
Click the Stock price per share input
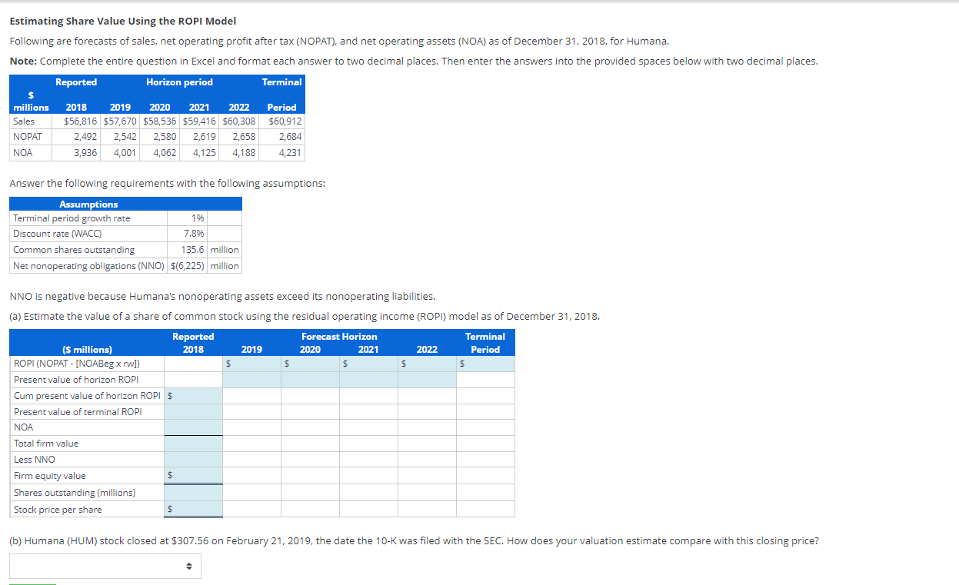194,508
